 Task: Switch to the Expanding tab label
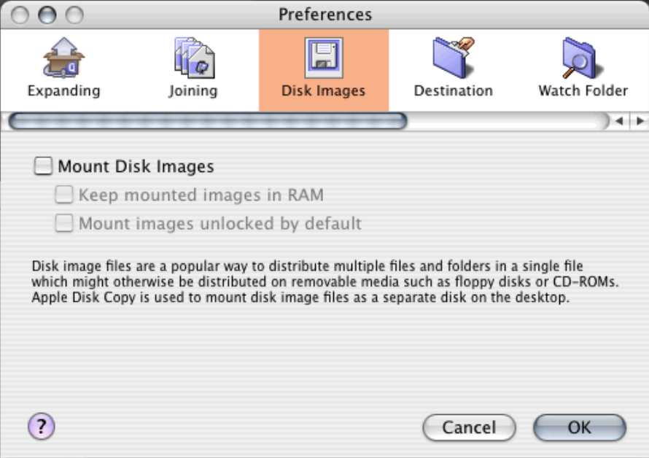coord(63,91)
